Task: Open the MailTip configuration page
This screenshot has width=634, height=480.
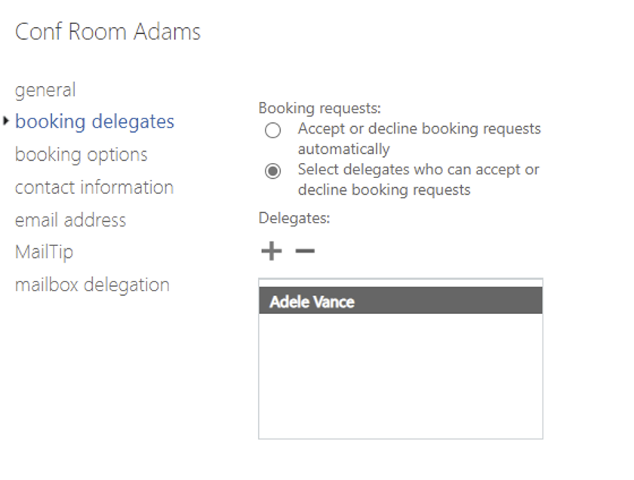Action: click(44, 252)
